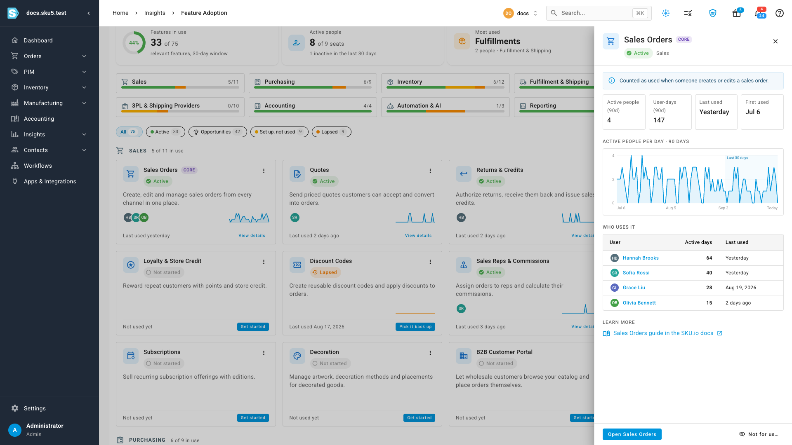Open Quotes card three-dot menu
The image size is (792, 445).
430,171
